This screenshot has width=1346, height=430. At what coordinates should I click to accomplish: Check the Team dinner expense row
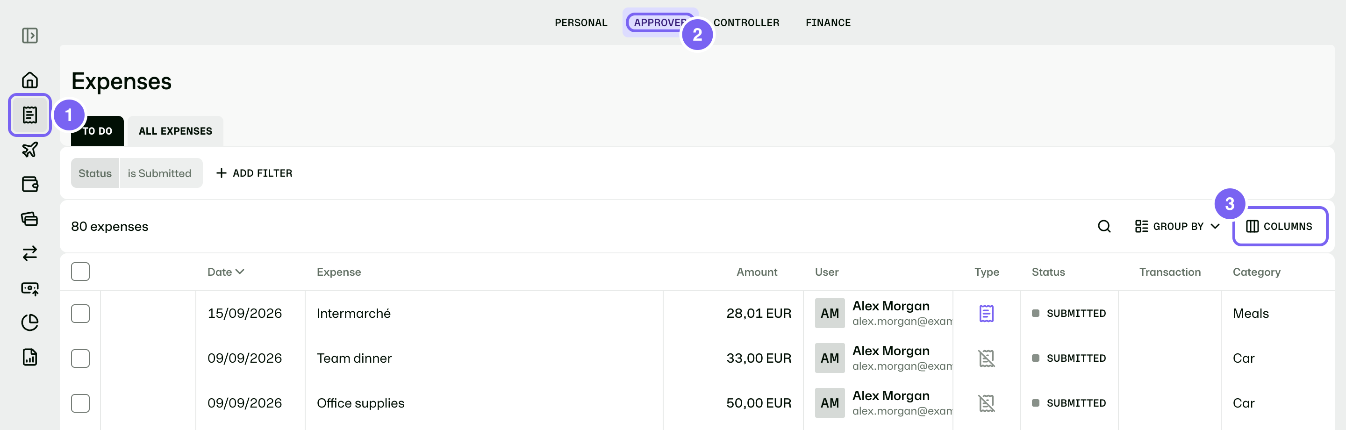(x=80, y=358)
